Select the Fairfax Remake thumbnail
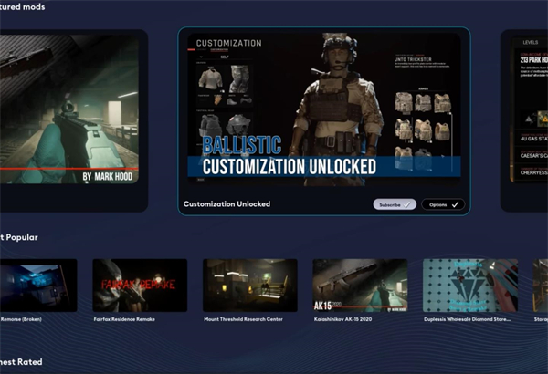The height and width of the screenshot is (374, 548). pos(140,286)
